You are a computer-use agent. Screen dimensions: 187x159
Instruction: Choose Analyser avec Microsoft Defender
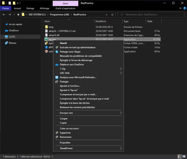pyautogui.click(x=89, y=77)
